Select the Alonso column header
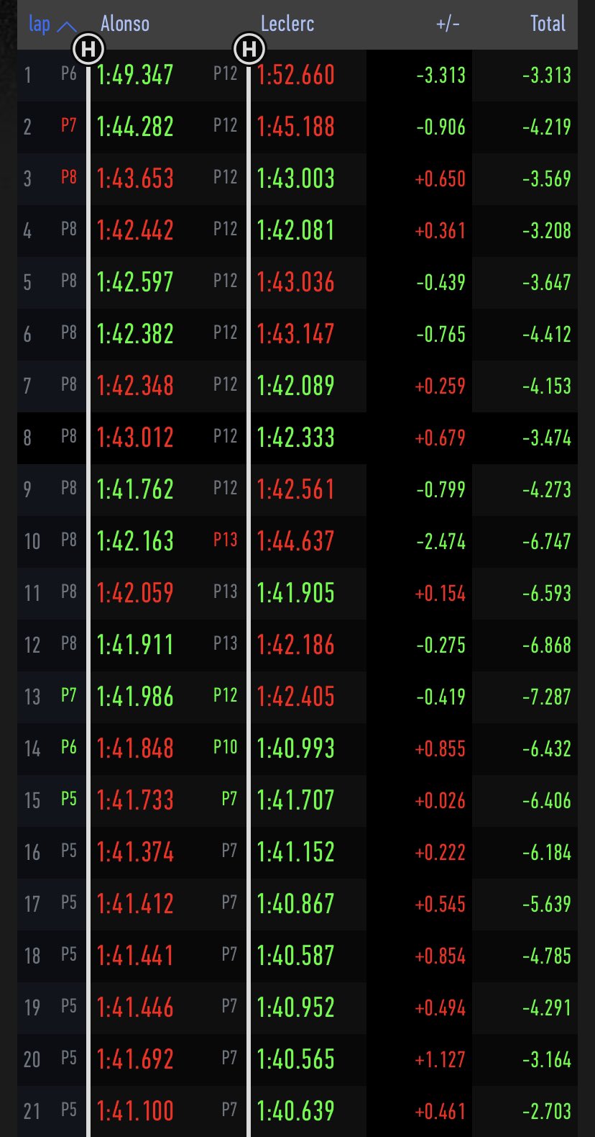 pyautogui.click(x=125, y=24)
